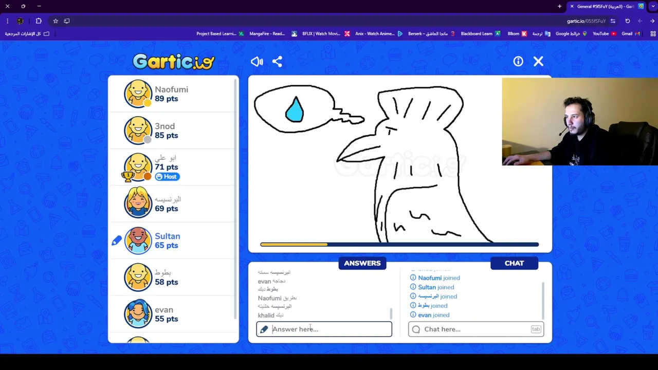Screen dimensions: 658x370
Task: Click the blonde avatar with 69 pts
Action: 138,203
